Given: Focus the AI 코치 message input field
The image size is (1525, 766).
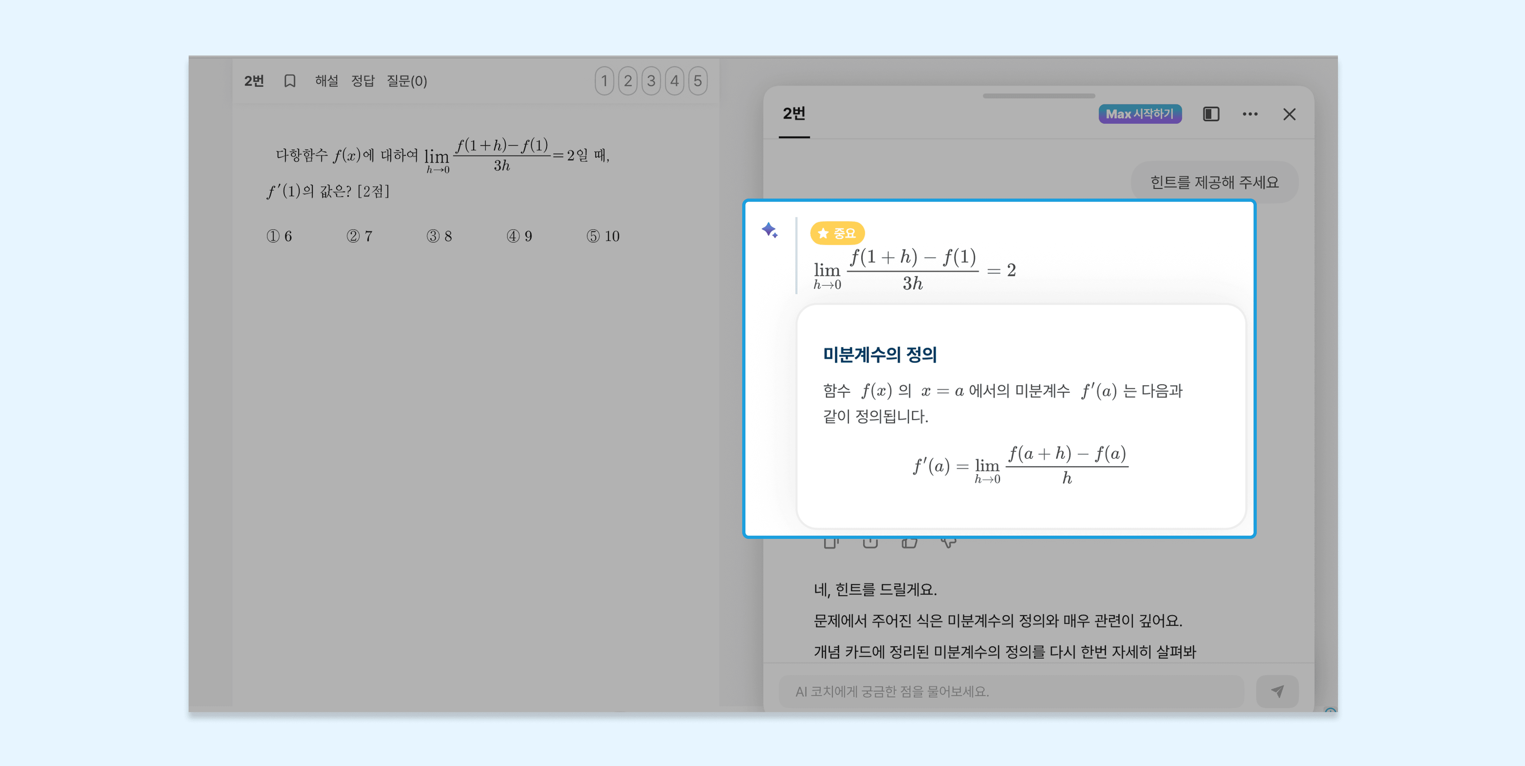Looking at the screenshot, I should click(1010, 691).
